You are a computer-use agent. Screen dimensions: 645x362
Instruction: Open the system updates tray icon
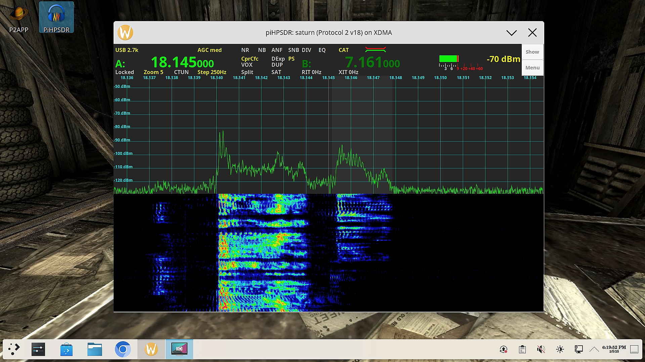click(x=503, y=349)
